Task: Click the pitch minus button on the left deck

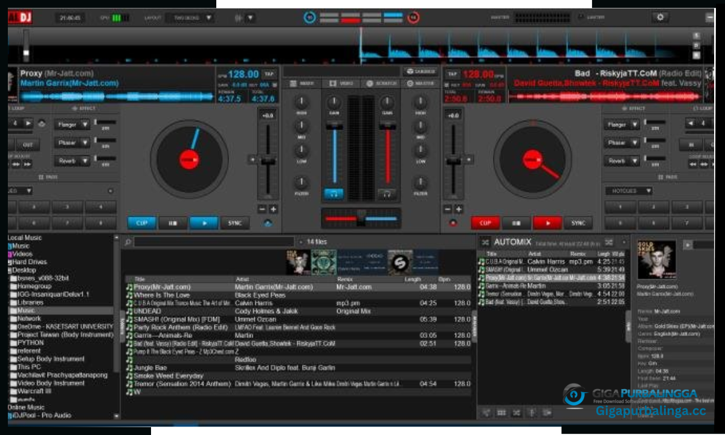Action: pos(262,209)
